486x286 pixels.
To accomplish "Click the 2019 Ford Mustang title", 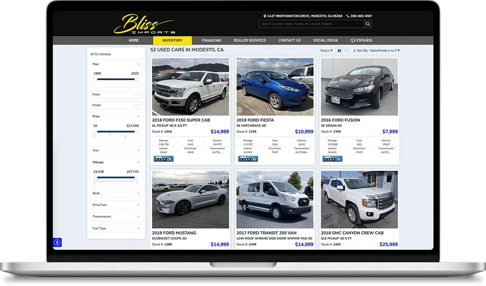I will click(174, 233).
